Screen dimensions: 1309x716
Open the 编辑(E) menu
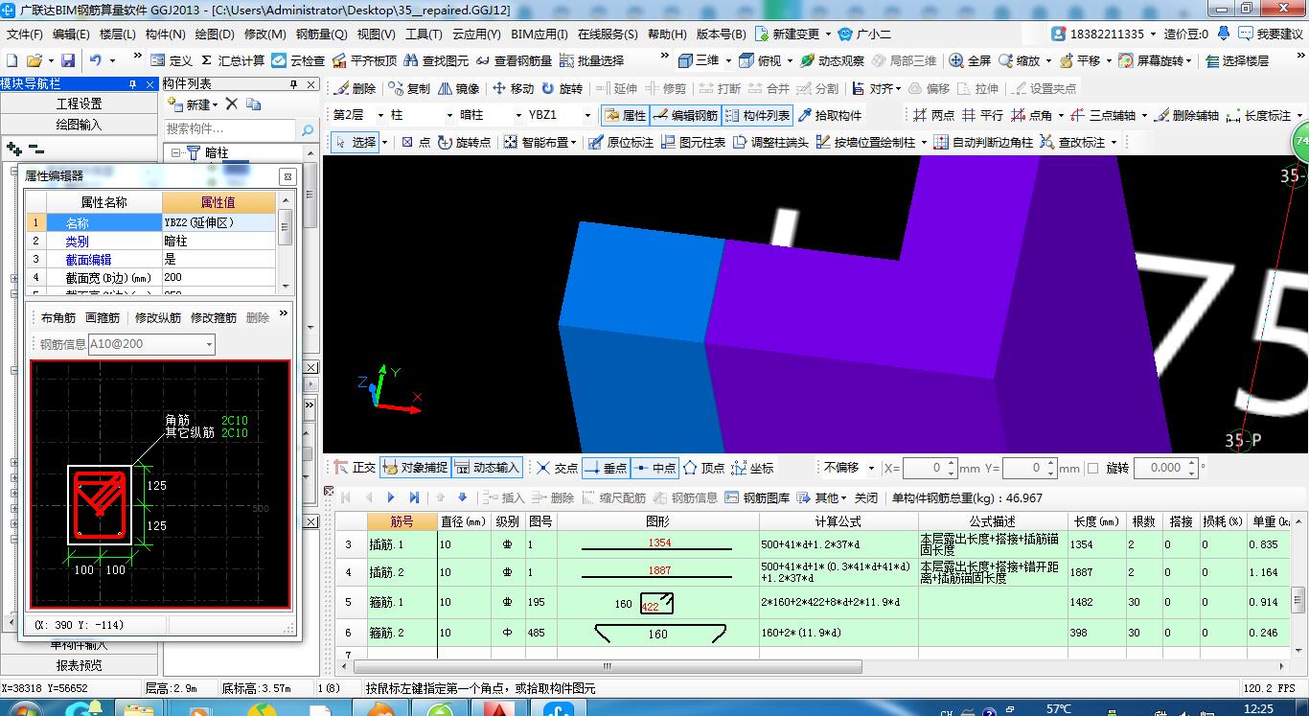(71, 34)
